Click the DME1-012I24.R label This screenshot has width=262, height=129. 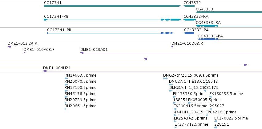(22, 44)
